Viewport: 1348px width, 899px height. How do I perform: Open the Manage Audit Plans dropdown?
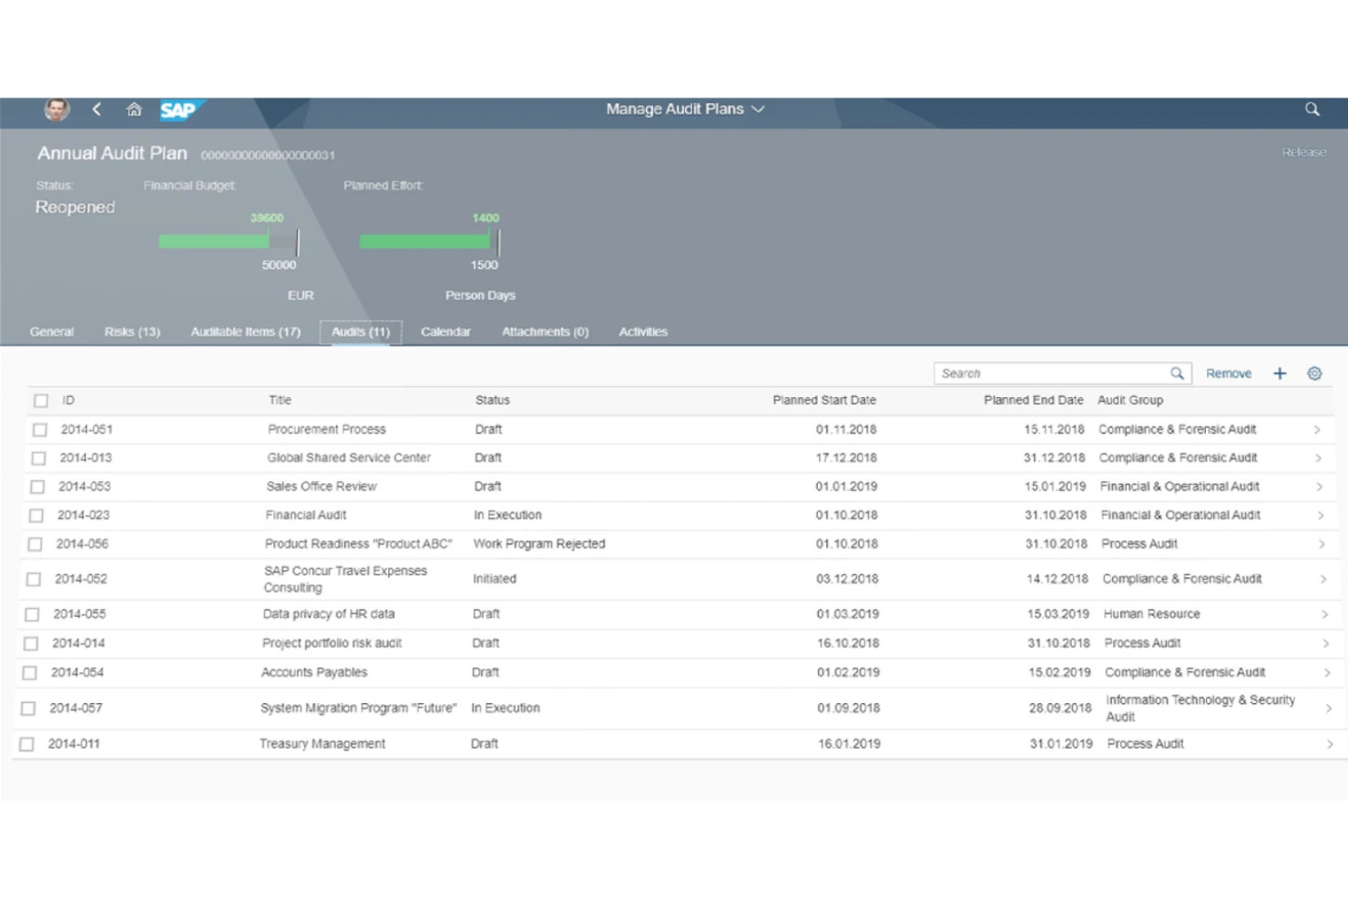point(759,108)
